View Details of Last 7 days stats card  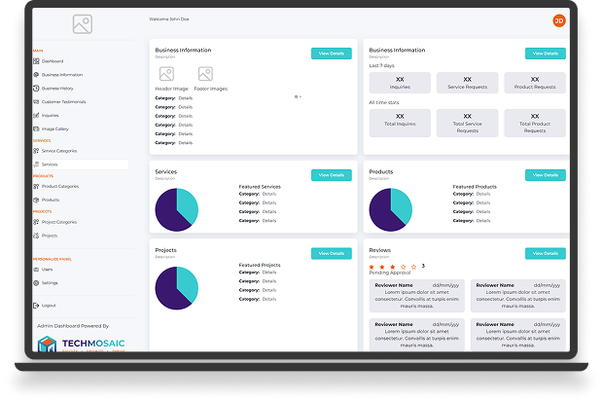(546, 54)
